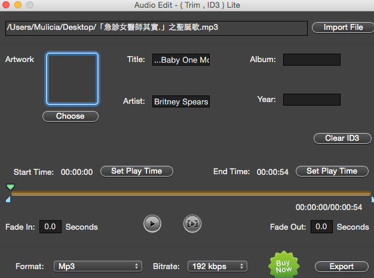Click the play selection range button
The width and height of the screenshot is (374, 278).
pyautogui.click(x=192, y=224)
